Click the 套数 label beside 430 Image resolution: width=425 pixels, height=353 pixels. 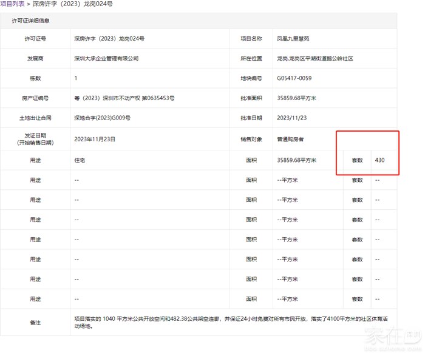tap(357, 160)
